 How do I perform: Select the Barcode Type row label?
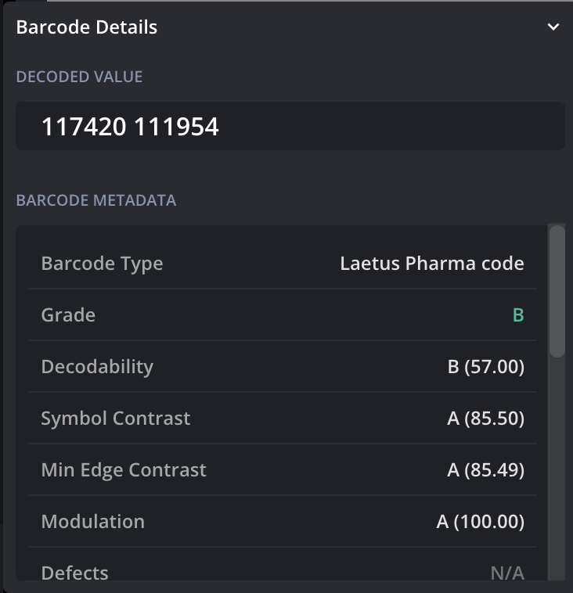click(x=102, y=263)
